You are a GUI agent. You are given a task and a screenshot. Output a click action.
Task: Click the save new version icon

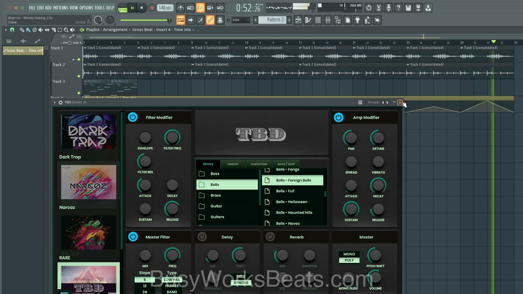tap(418, 8)
